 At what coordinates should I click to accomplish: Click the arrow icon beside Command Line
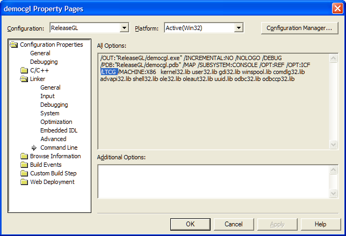point(34,147)
